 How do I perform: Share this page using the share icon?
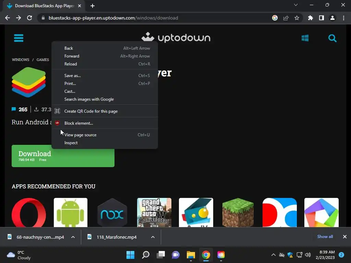(286, 18)
